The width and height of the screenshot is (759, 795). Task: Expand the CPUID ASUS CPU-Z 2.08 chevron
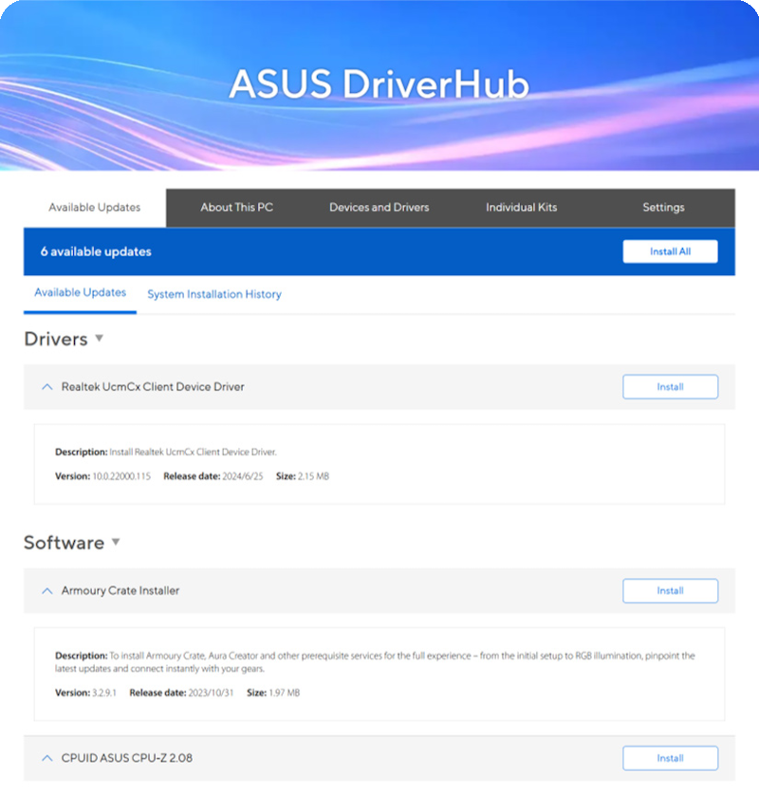click(x=46, y=758)
